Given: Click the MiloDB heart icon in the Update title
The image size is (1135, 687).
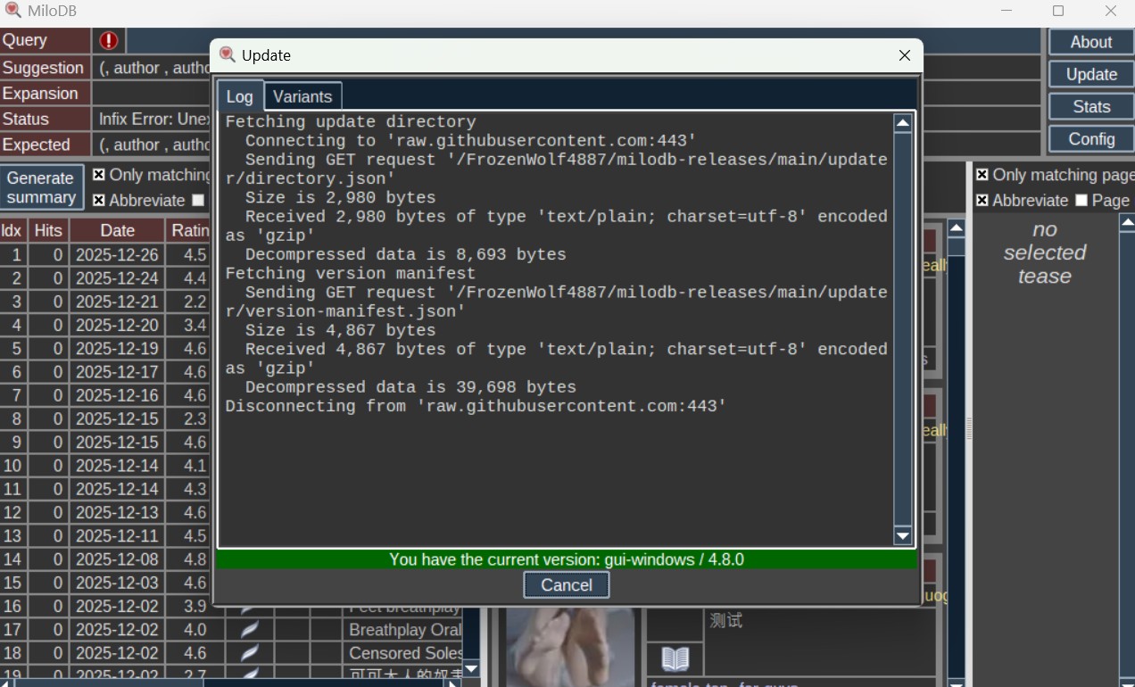Looking at the screenshot, I should pyautogui.click(x=228, y=54).
